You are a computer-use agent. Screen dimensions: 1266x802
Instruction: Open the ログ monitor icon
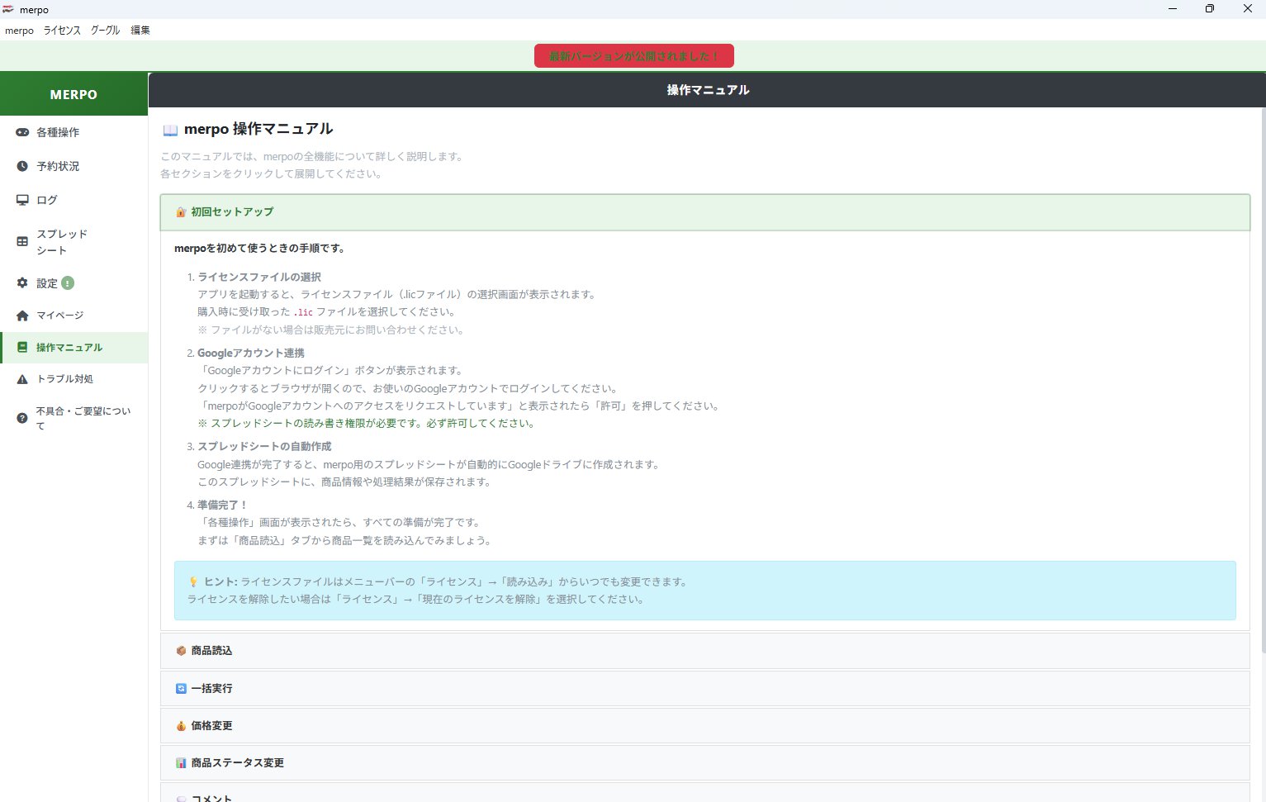22,200
